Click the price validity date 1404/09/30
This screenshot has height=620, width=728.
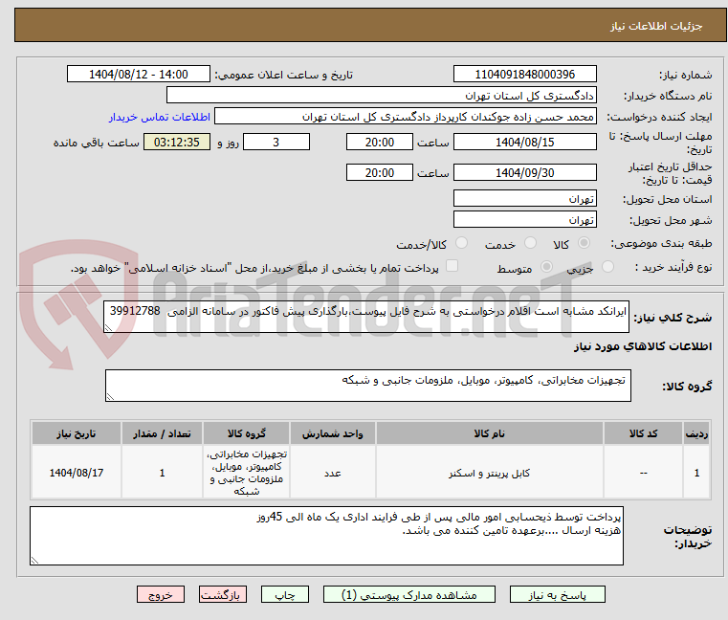[x=524, y=172]
